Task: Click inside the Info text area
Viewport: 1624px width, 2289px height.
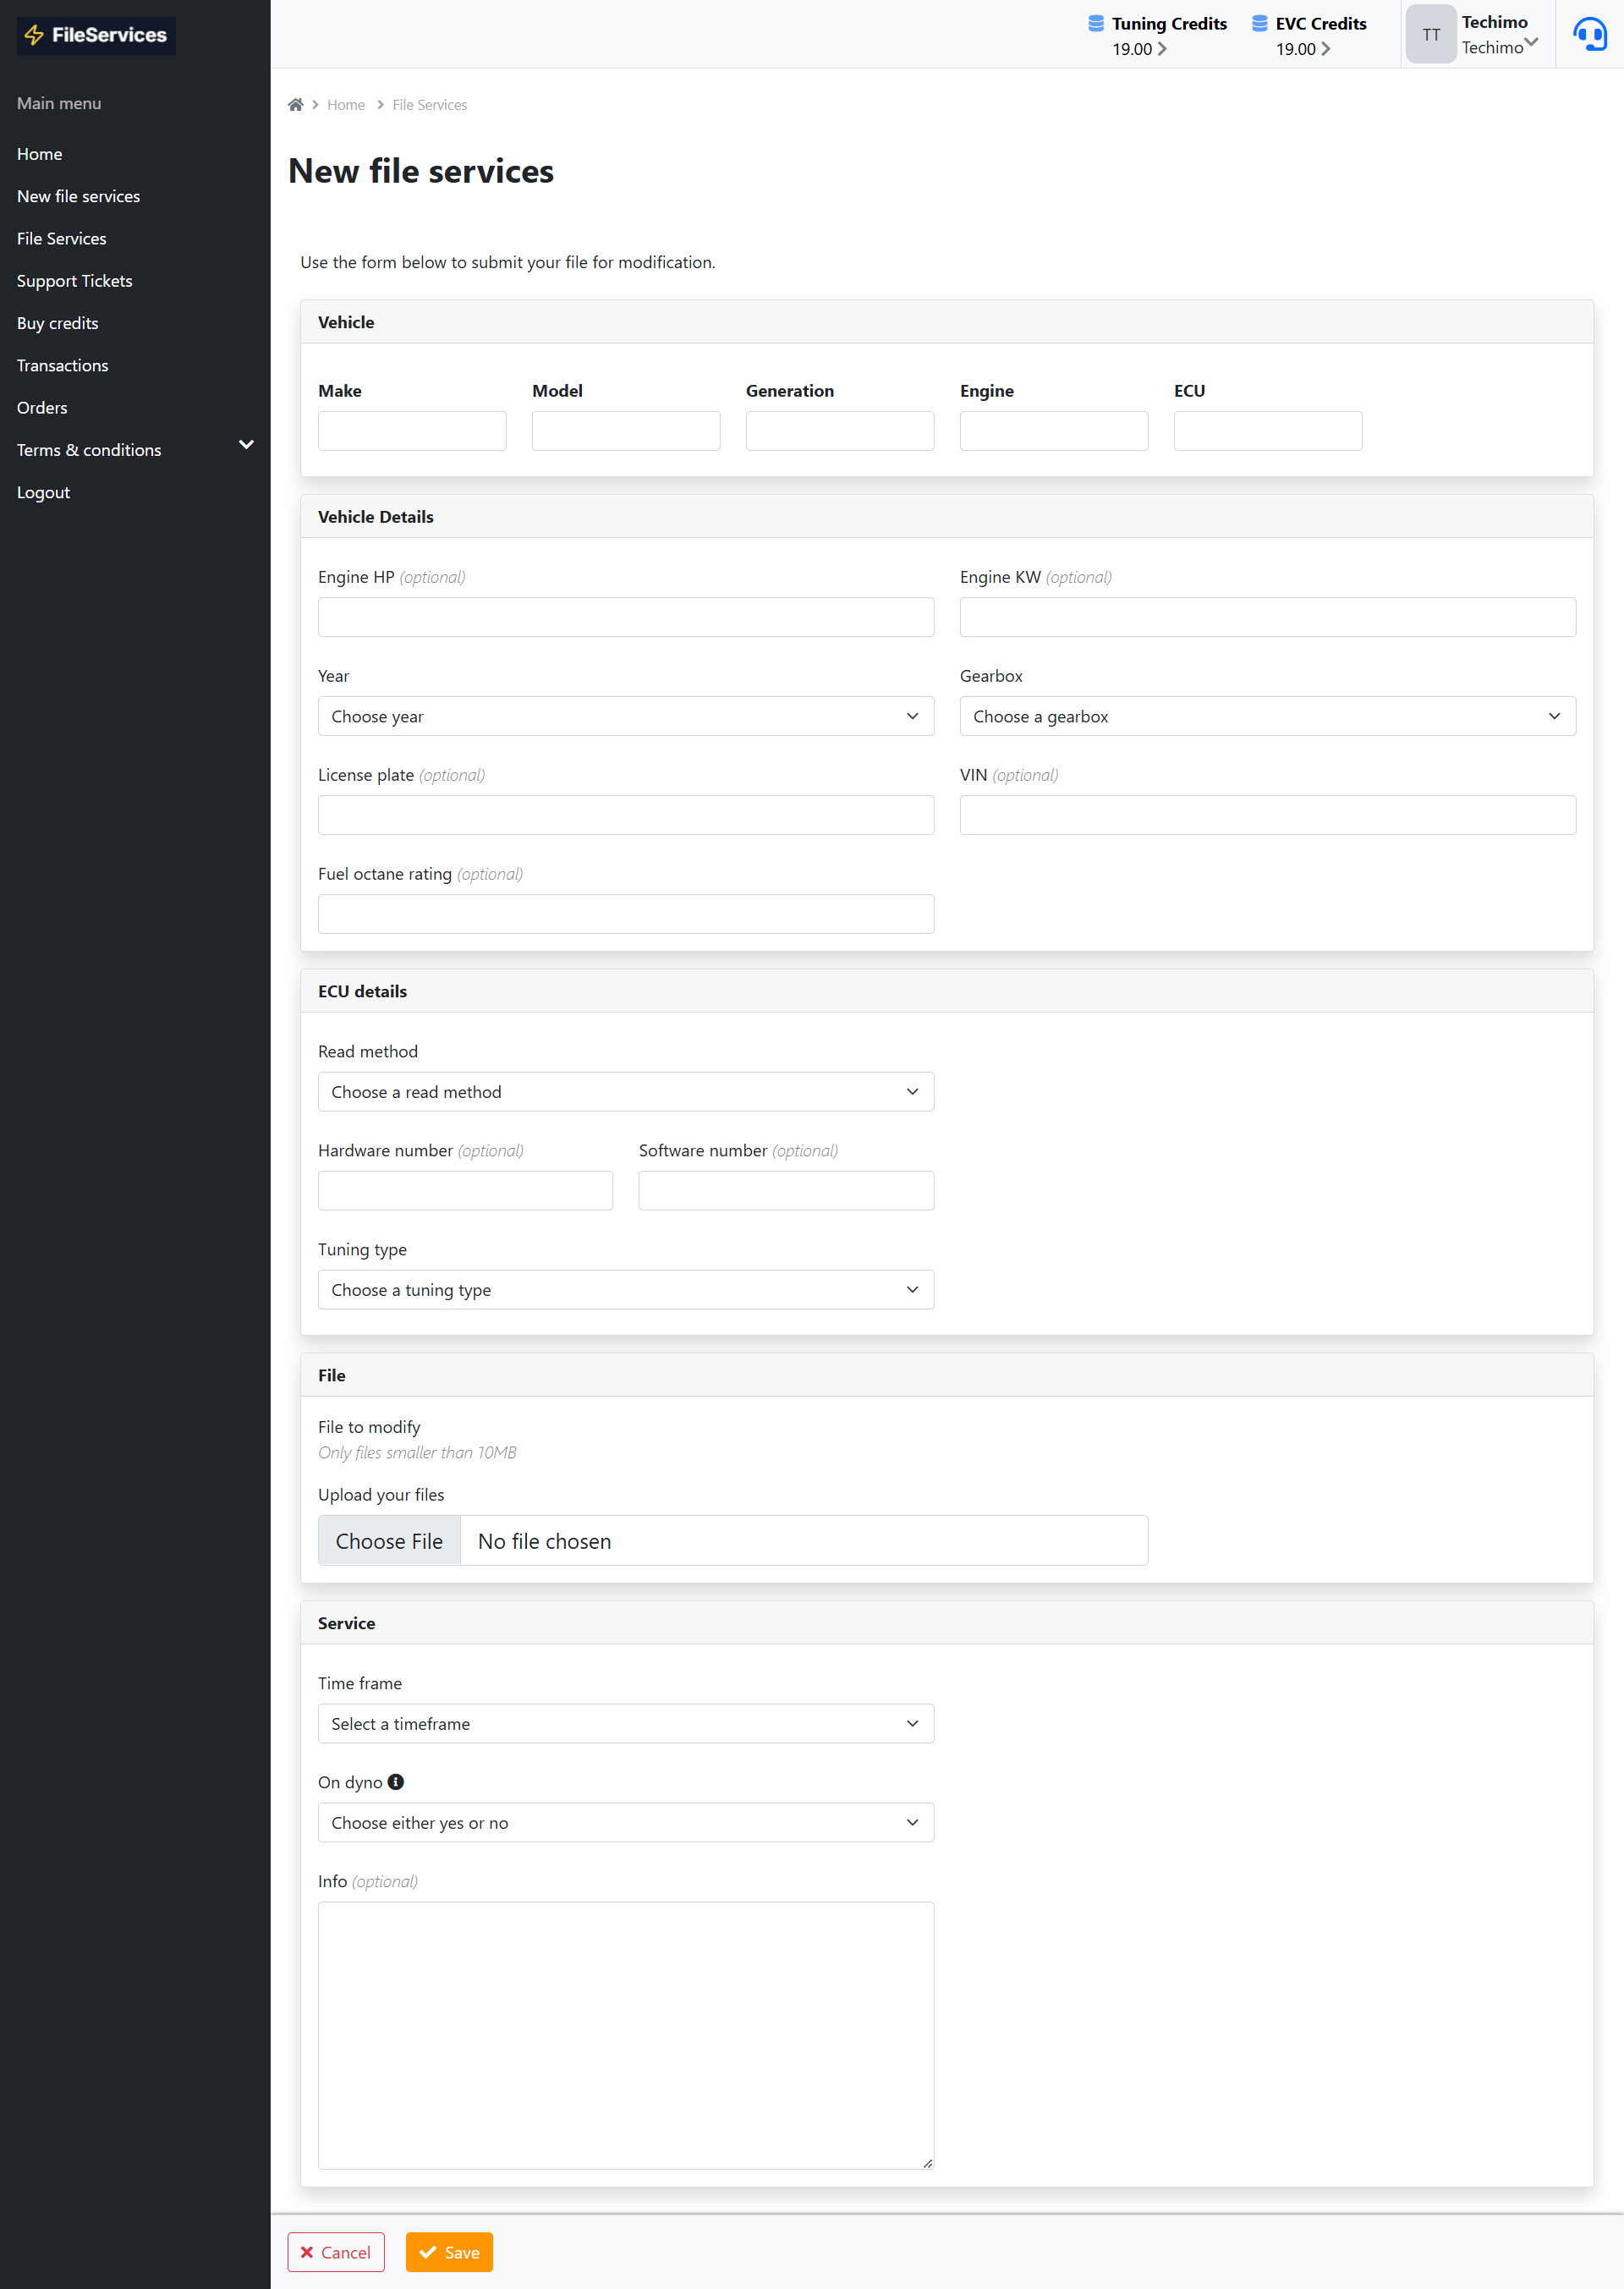Action: click(626, 2036)
